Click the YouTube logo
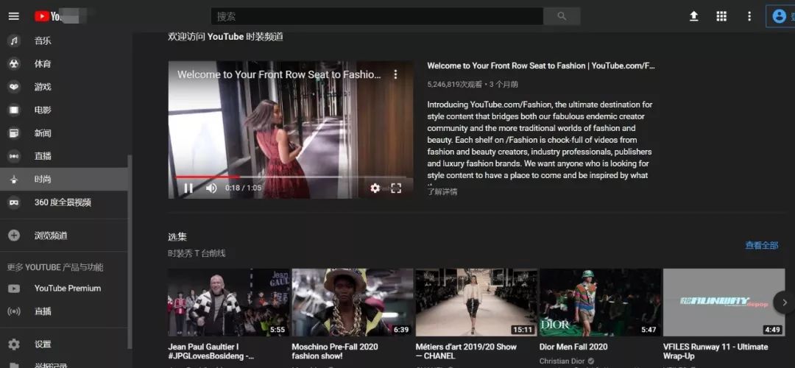Image resolution: width=795 pixels, height=368 pixels. pyautogui.click(x=48, y=16)
